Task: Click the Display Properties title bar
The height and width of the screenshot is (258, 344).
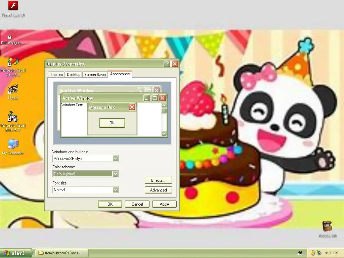Action: (x=112, y=63)
